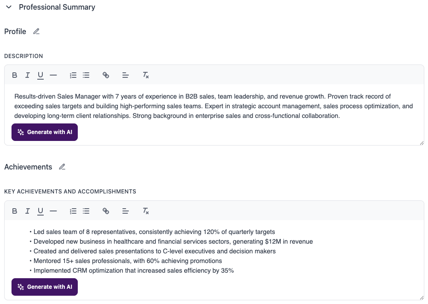Toggle italic formatting in the Description toolbar
The width and height of the screenshot is (428, 304).
pos(27,75)
